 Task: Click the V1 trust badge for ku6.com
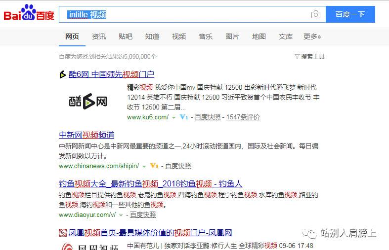coord(184,117)
